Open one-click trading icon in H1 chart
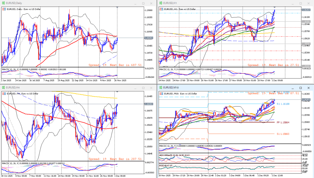314x178 pixels. coord(161,9)
